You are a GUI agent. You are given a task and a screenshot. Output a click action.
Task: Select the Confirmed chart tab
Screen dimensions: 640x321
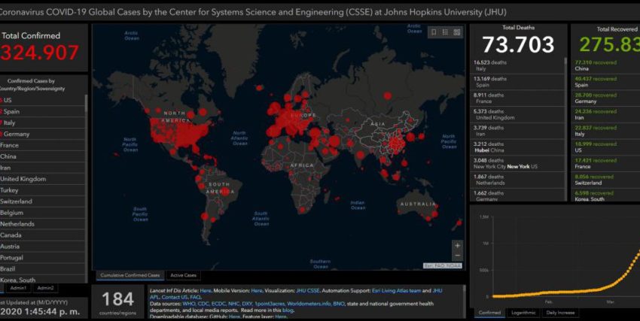(489, 312)
